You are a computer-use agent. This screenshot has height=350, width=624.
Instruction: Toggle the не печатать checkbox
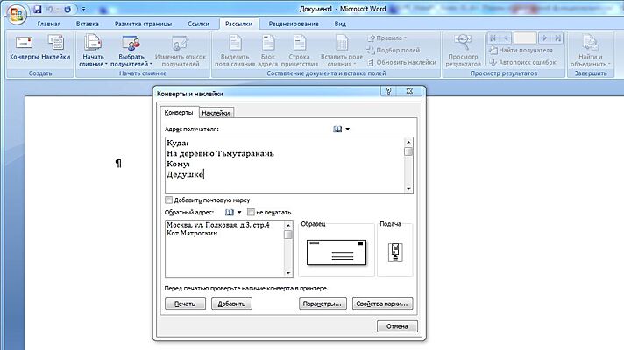[x=251, y=212]
